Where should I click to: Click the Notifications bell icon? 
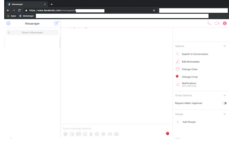pyautogui.click(x=178, y=84)
